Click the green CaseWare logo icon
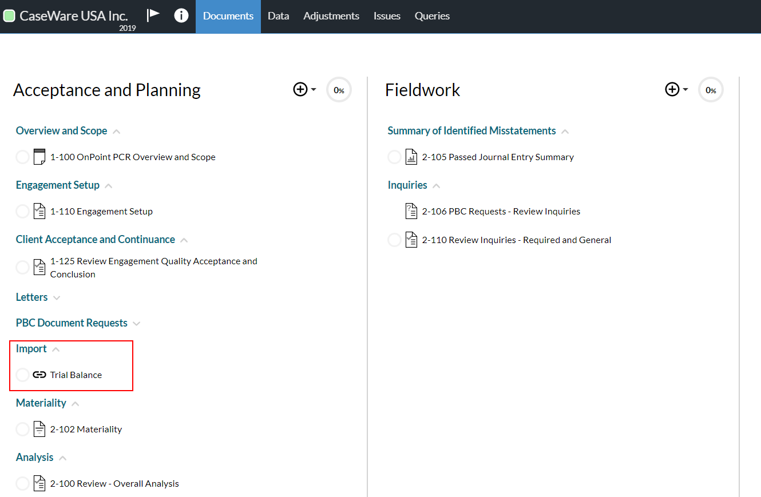 (x=9, y=15)
